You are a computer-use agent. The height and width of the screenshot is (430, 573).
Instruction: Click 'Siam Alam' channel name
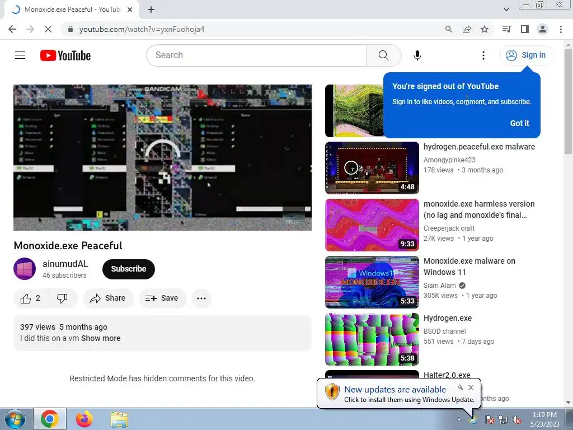coord(440,285)
